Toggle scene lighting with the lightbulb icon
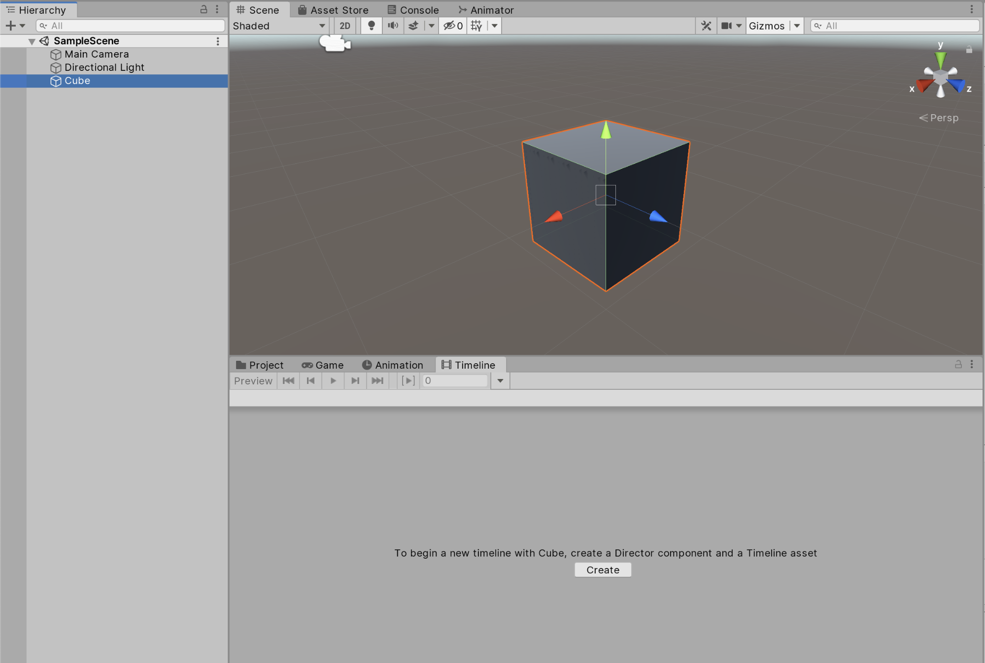This screenshot has width=985, height=663. click(x=372, y=26)
